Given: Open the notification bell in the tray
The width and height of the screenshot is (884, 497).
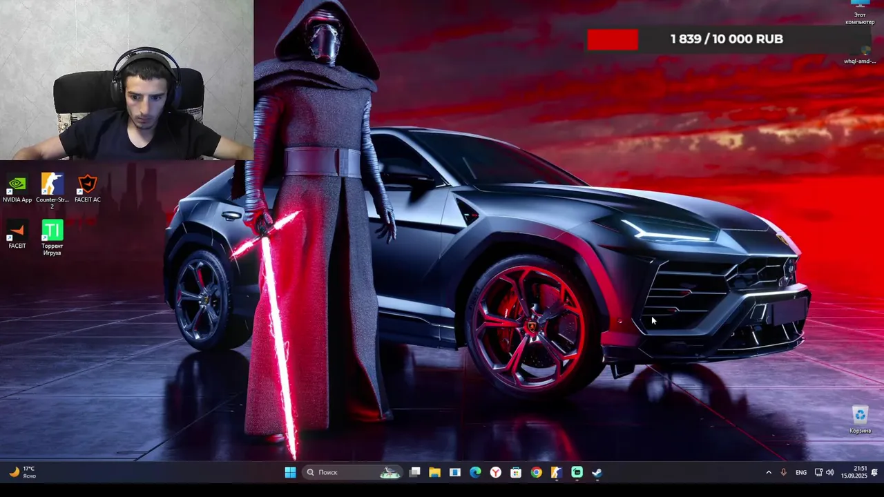Looking at the screenshot, I should pos(874,472).
